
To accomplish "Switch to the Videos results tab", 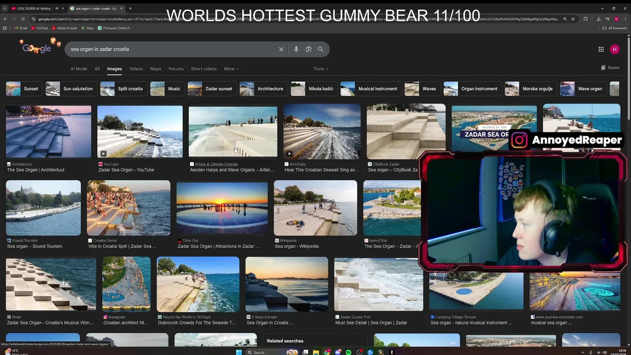I will click(136, 69).
